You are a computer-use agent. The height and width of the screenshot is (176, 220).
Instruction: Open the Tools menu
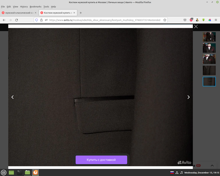click(46, 7)
